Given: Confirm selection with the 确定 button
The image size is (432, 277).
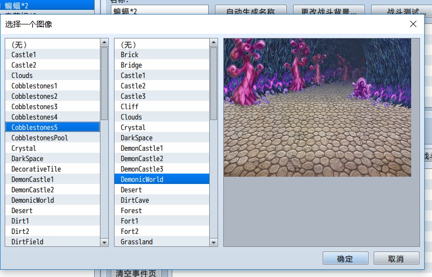Looking at the screenshot, I should [346, 258].
